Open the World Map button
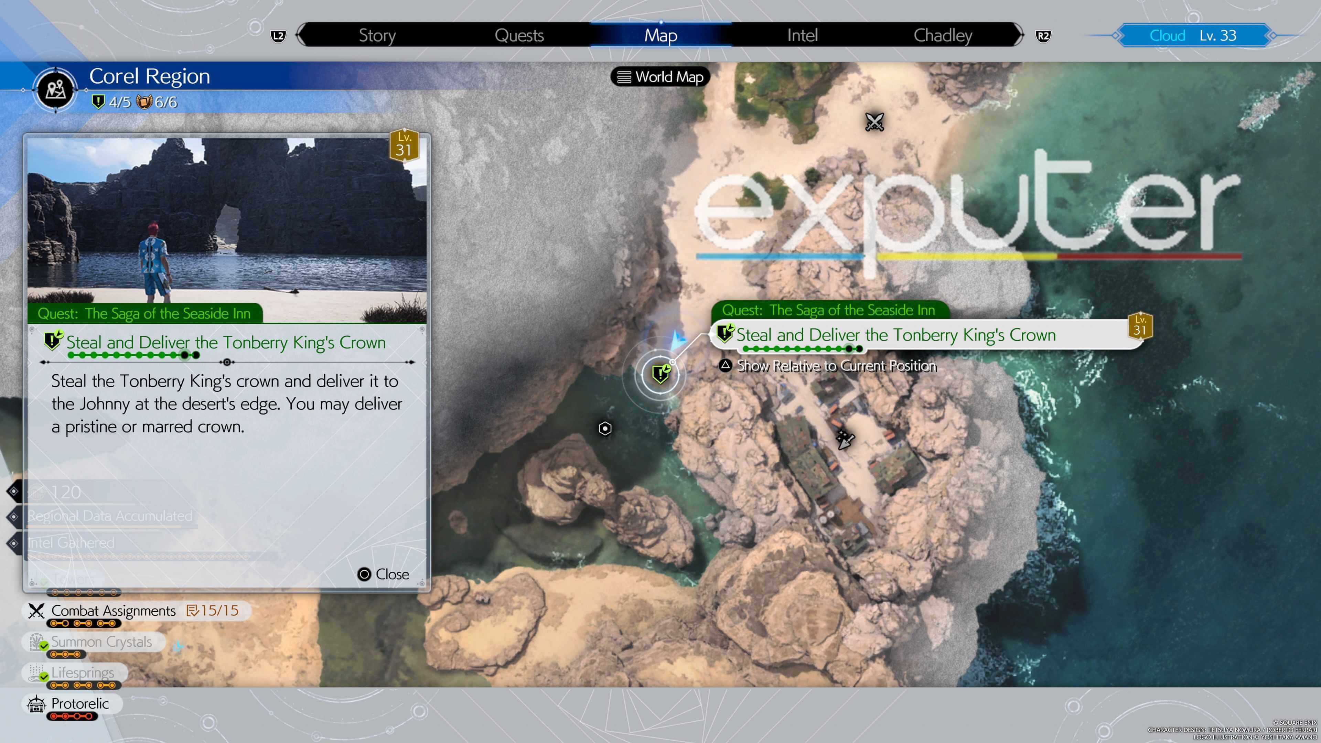This screenshot has width=1321, height=743. [660, 77]
